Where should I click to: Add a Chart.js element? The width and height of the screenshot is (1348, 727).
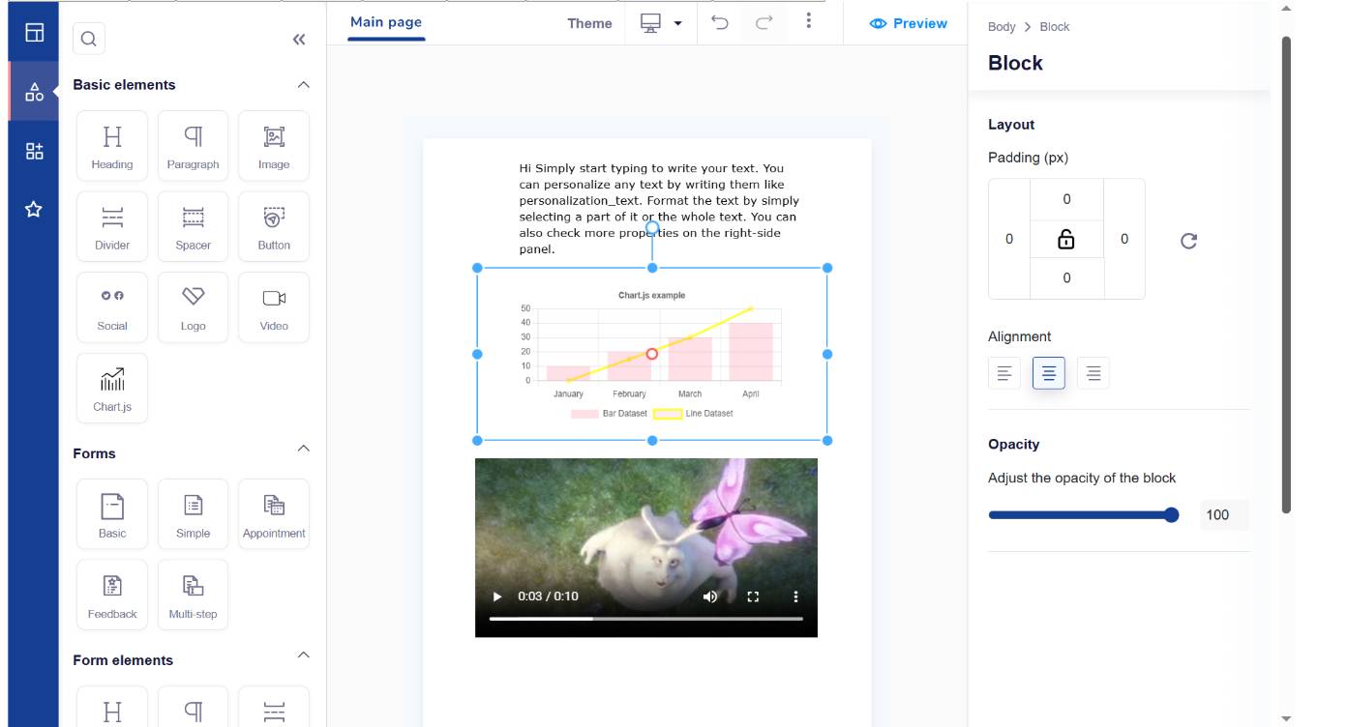(x=112, y=389)
